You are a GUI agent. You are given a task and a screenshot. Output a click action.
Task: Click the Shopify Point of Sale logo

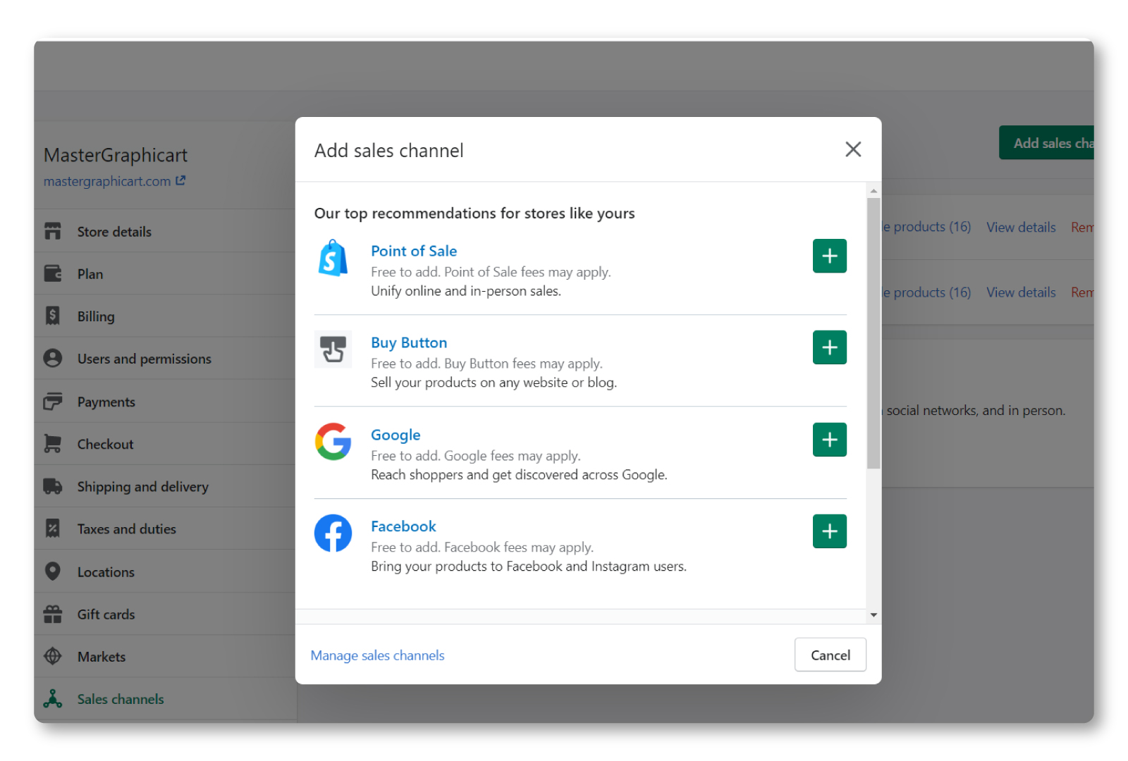pos(333,258)
